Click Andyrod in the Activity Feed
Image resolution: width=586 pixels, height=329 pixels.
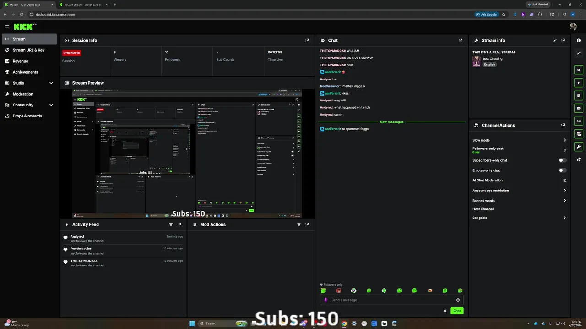[x=77, y=237]
